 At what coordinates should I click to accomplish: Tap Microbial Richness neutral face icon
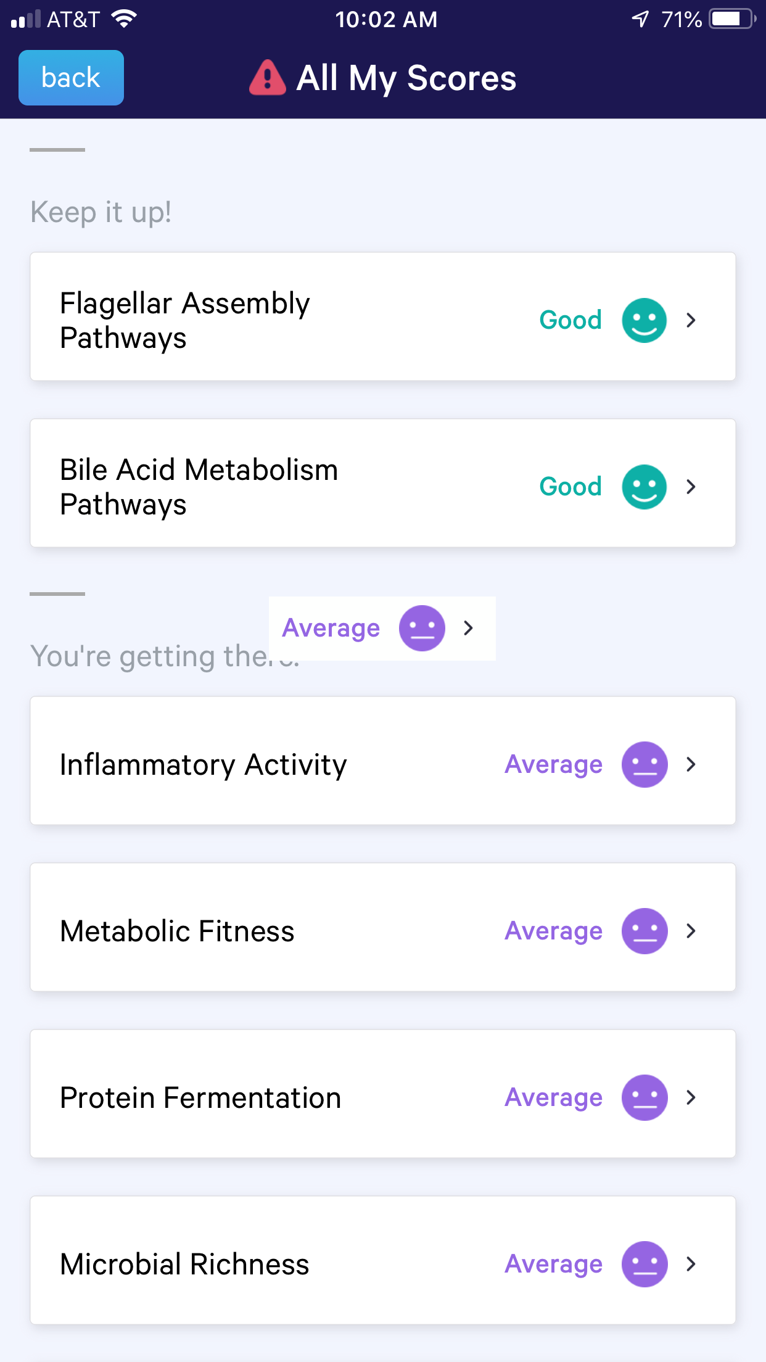[x=645, y=1264]
